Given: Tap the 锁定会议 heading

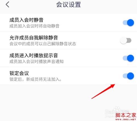Looking at the screenshot, I should coord(19,73).
